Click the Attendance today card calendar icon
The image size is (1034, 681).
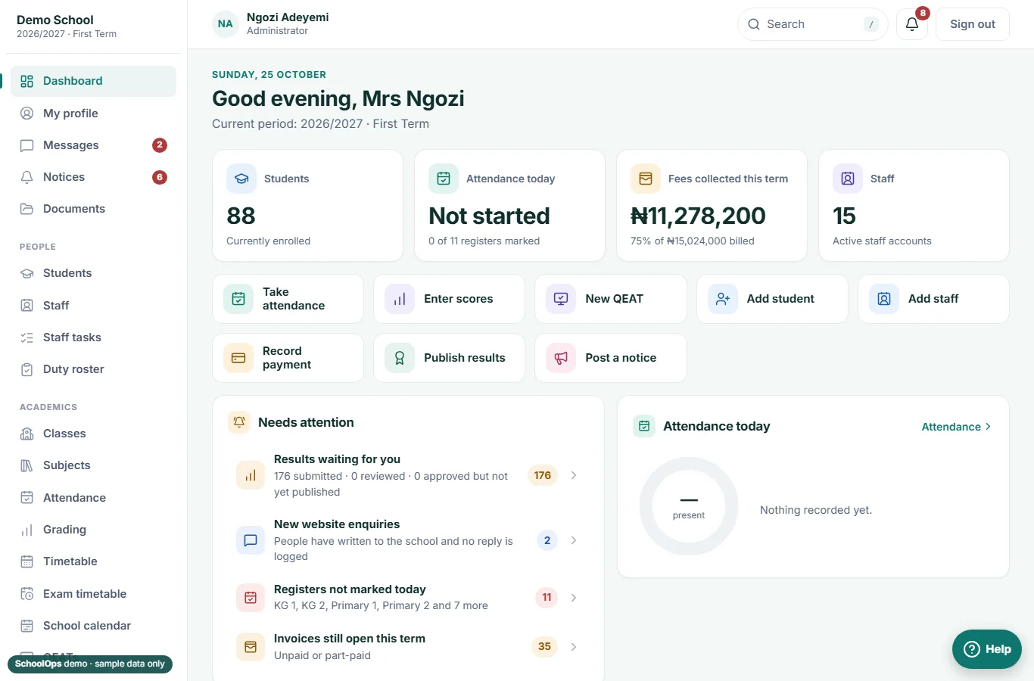[x=444, y=179]
